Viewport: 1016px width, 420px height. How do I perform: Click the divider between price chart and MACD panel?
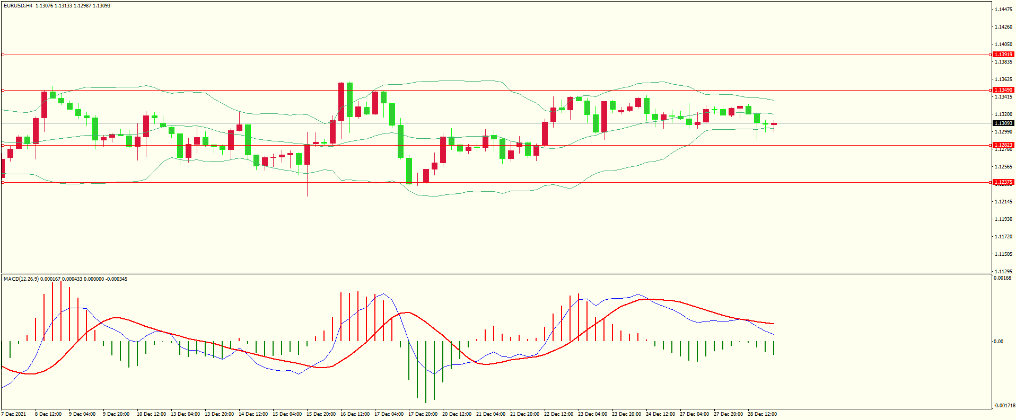point(496,274)
